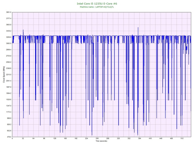
Task: Click the 3777.4 y-axis value
Action: click(x=9, y=19)
